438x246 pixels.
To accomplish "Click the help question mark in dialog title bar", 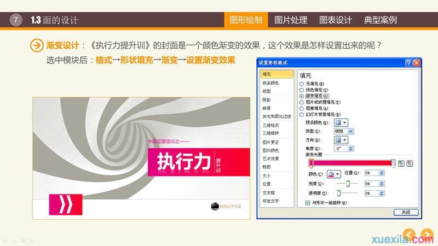I will tap(408, 63).
